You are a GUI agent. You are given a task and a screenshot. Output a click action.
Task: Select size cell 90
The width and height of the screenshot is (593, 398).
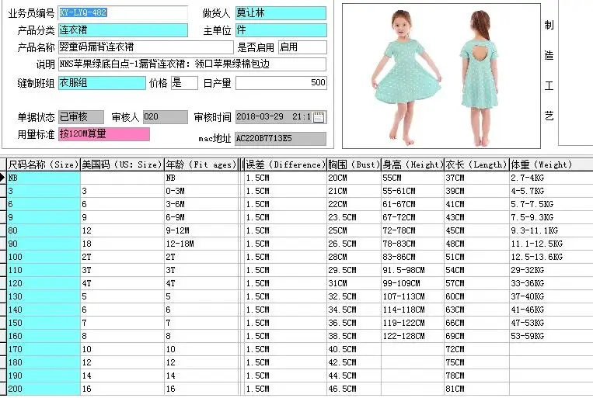click(44, 244)
